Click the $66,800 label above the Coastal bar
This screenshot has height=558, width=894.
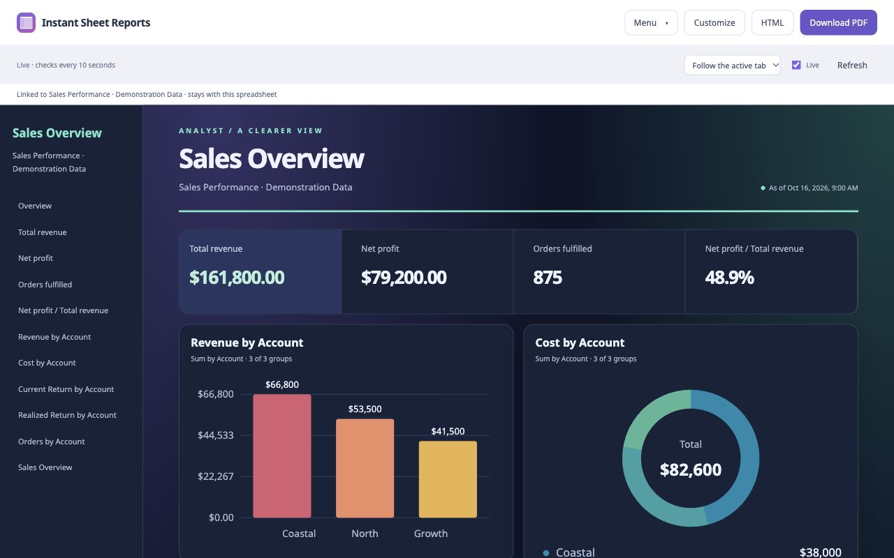tap(282, 384)
